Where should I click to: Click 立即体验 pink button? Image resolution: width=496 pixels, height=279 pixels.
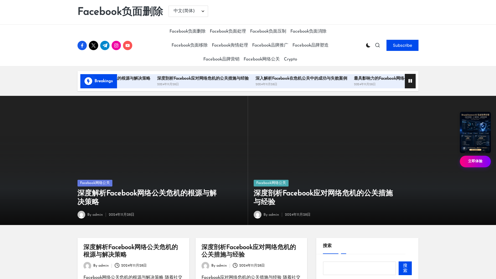475,161
